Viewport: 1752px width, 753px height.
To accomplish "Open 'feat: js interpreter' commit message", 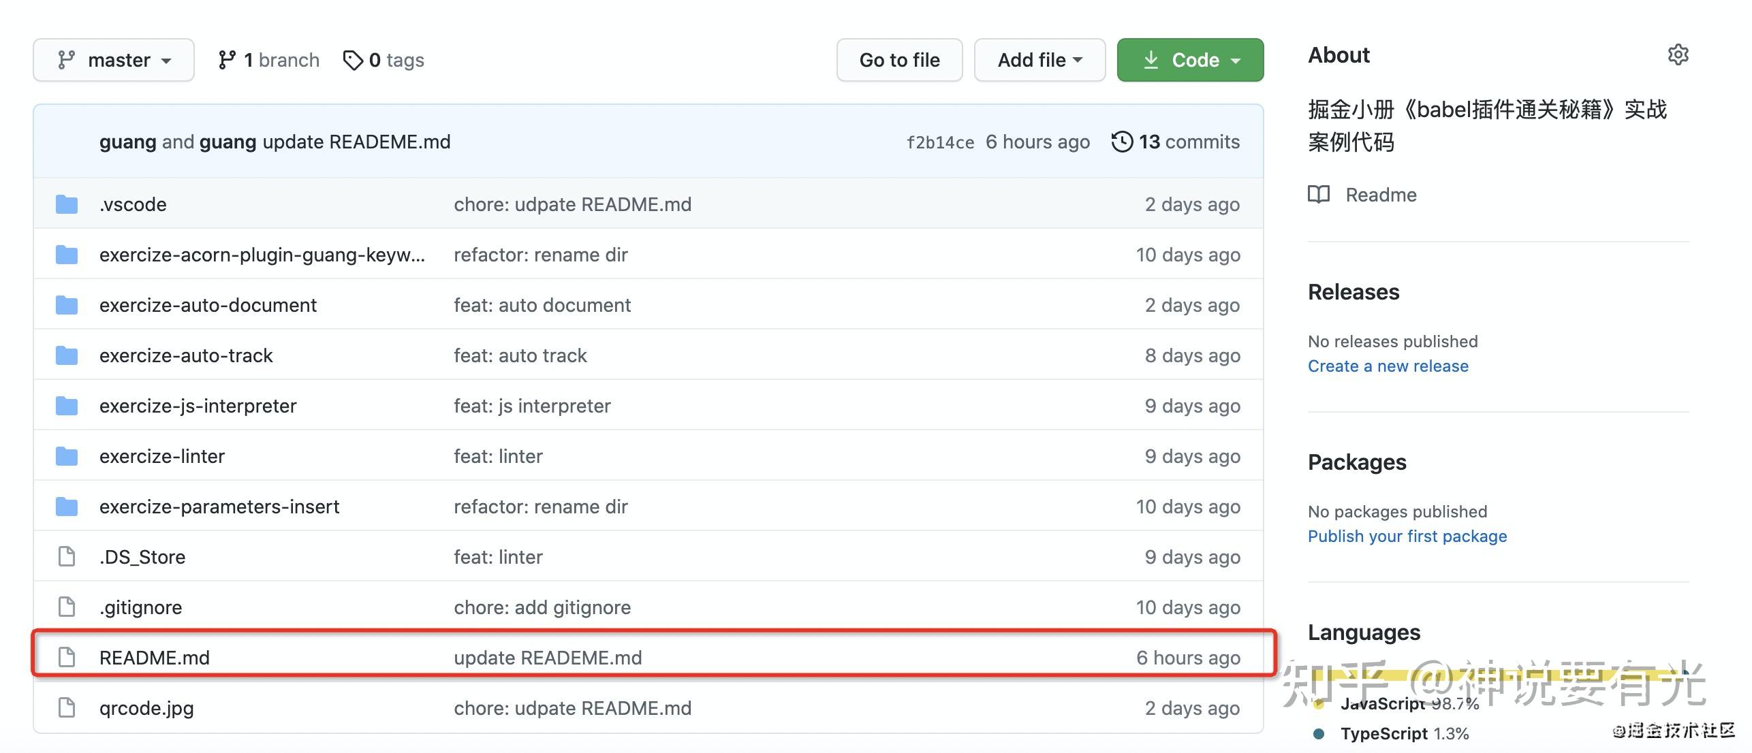I will [x=533, y=406].
